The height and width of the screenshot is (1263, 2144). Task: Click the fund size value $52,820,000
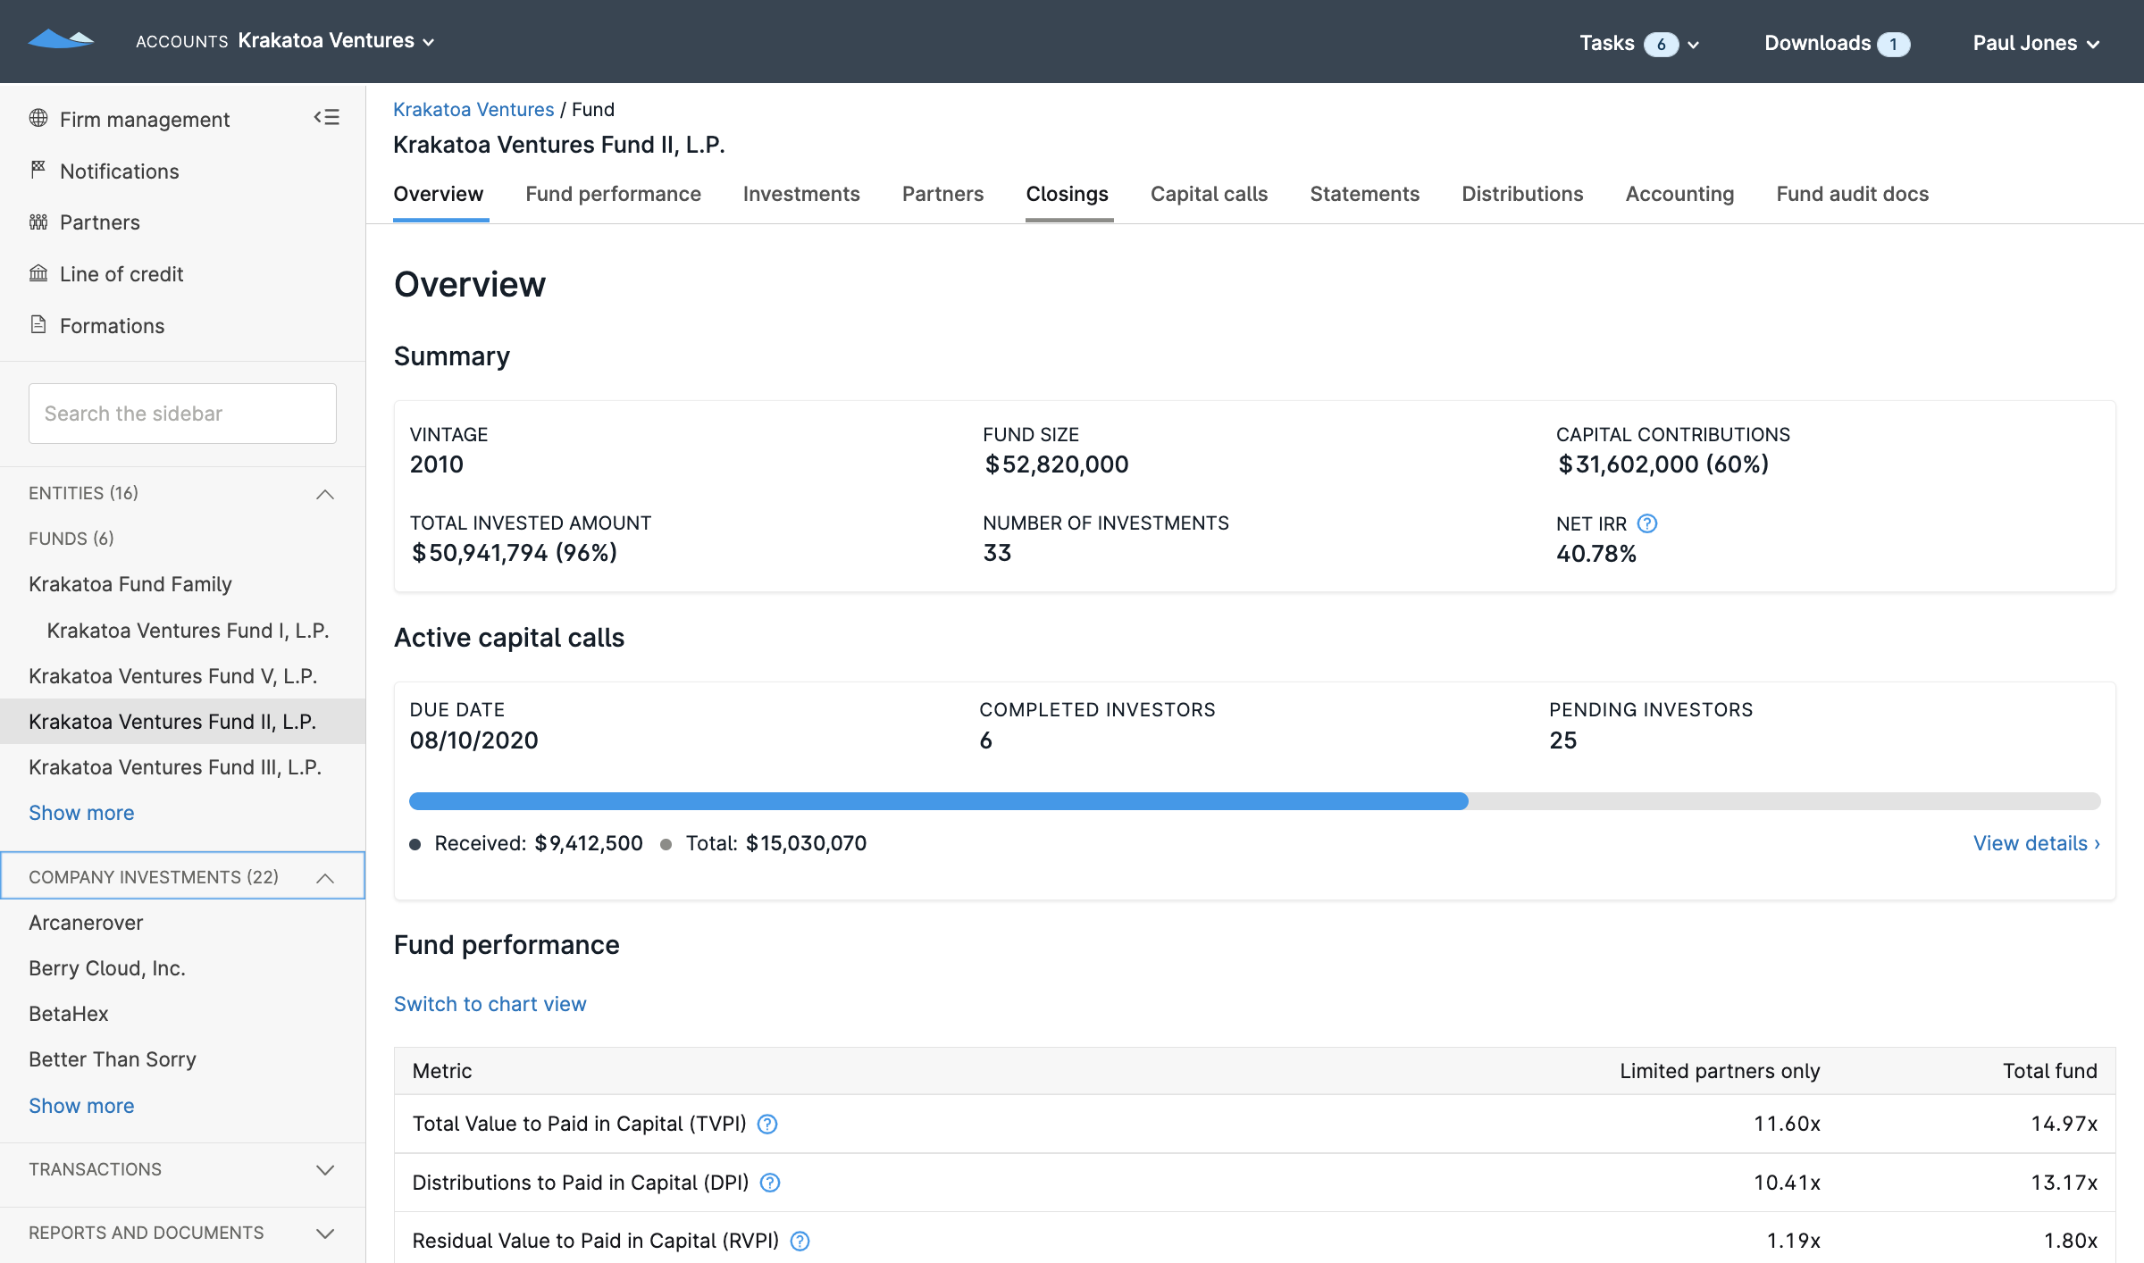coord(1057,464)
